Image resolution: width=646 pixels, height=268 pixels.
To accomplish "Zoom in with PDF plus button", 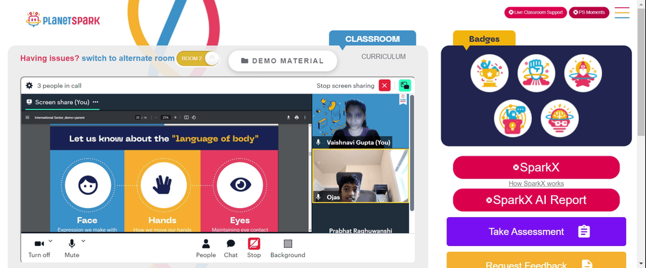I will [175, 118].
